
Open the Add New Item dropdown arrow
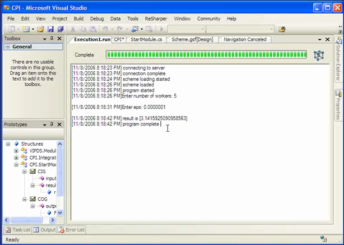tap(33, 29)
